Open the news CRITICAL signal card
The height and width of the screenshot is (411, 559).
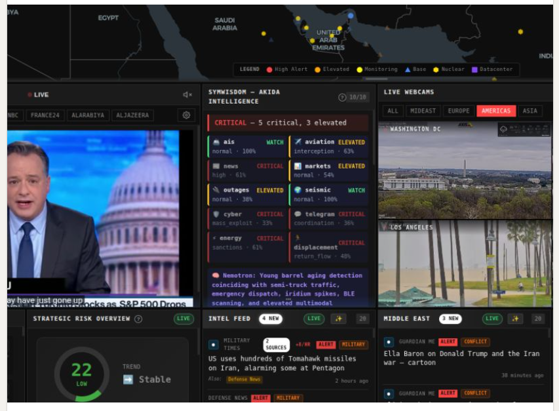[248, 170]
